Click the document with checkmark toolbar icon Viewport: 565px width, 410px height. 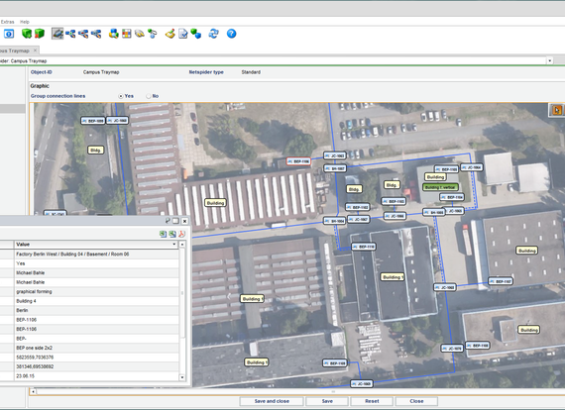click(x=183, y=34)
